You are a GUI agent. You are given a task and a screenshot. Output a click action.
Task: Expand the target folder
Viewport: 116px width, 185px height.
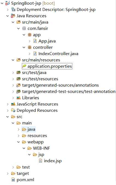[x=8, y=173]
